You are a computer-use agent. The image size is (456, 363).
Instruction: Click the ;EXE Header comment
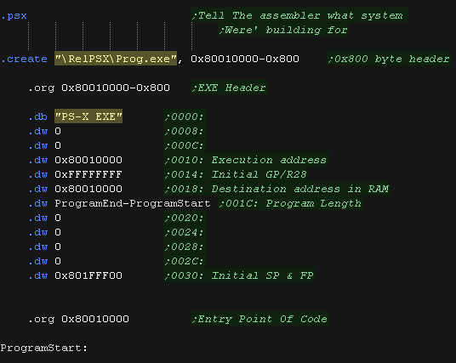tap(229, 88)
